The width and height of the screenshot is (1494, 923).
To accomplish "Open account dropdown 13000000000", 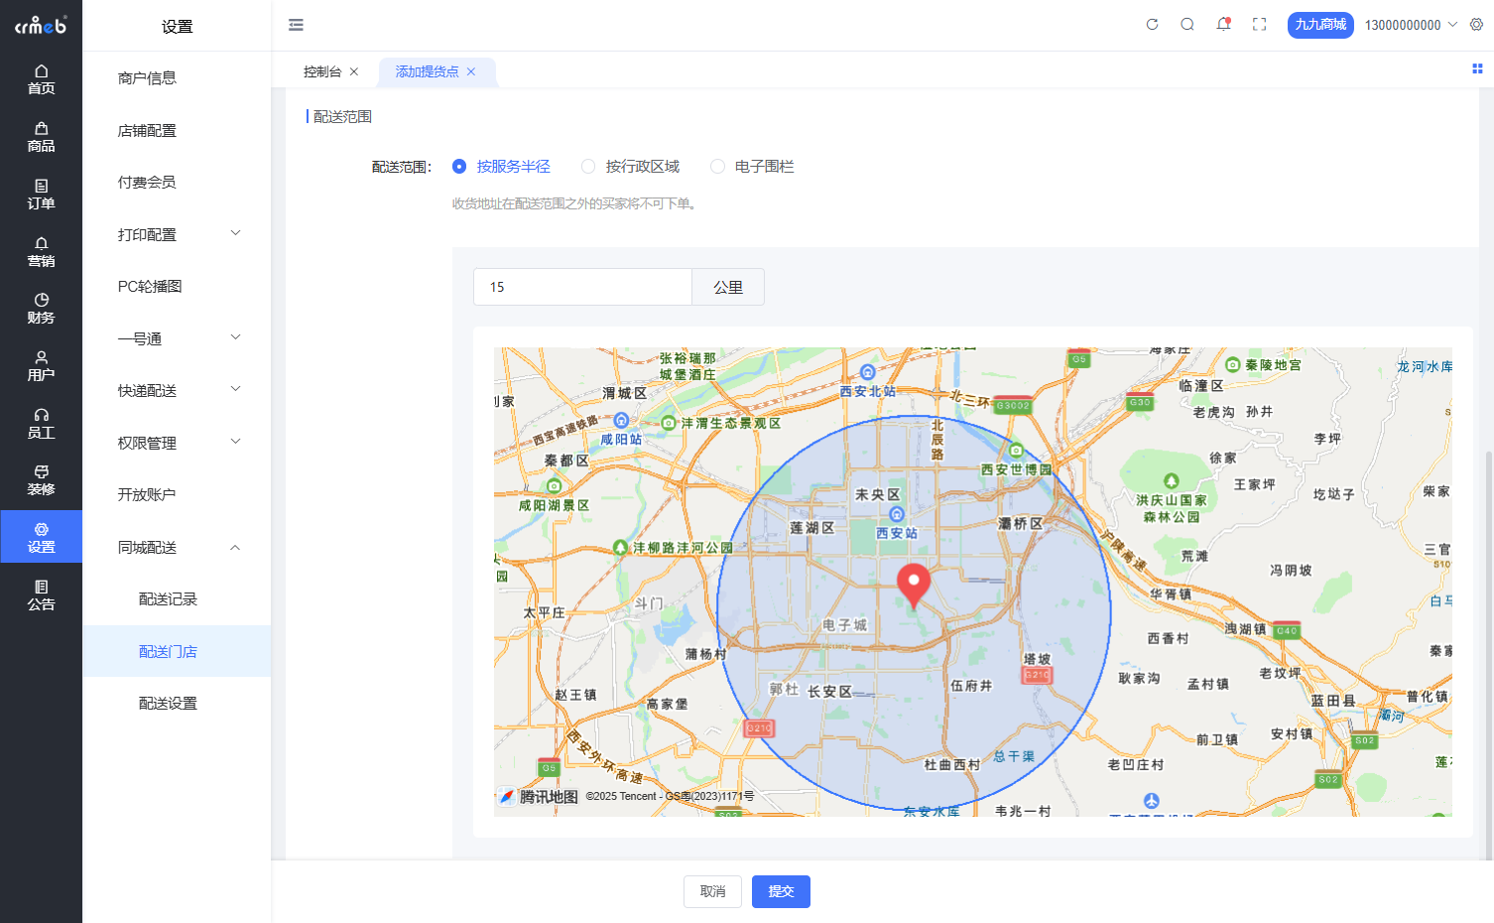I will point(1410,25).
